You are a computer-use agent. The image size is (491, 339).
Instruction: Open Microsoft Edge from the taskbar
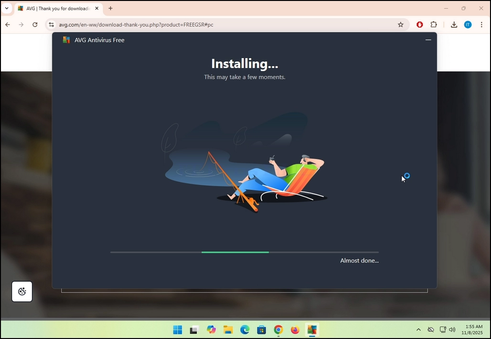tap(245, 329)
